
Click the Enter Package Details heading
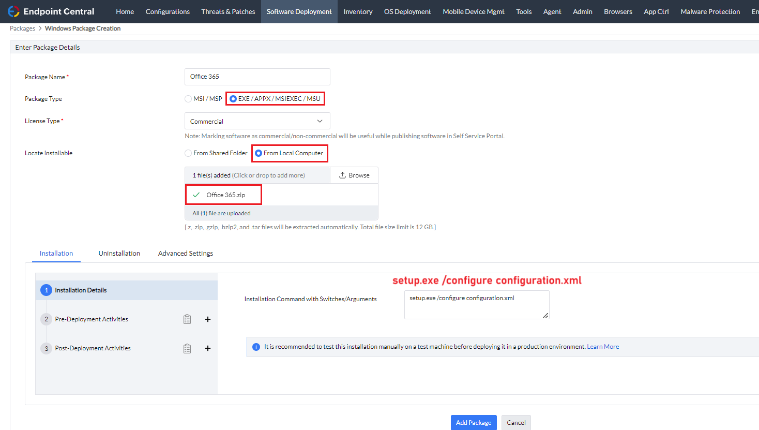tap(48, 48)
